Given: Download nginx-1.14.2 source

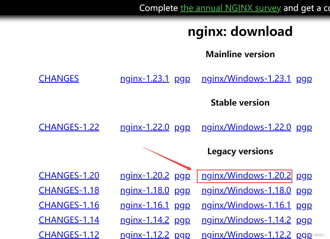Looking at the screenshot, I should 145,220.
